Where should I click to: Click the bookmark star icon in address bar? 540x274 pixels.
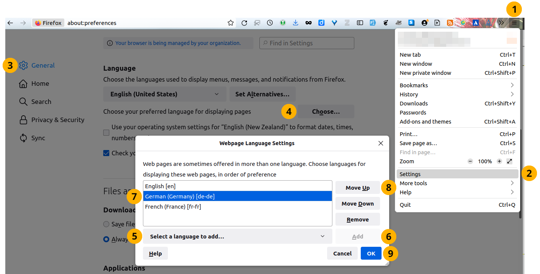click(231, 23)
